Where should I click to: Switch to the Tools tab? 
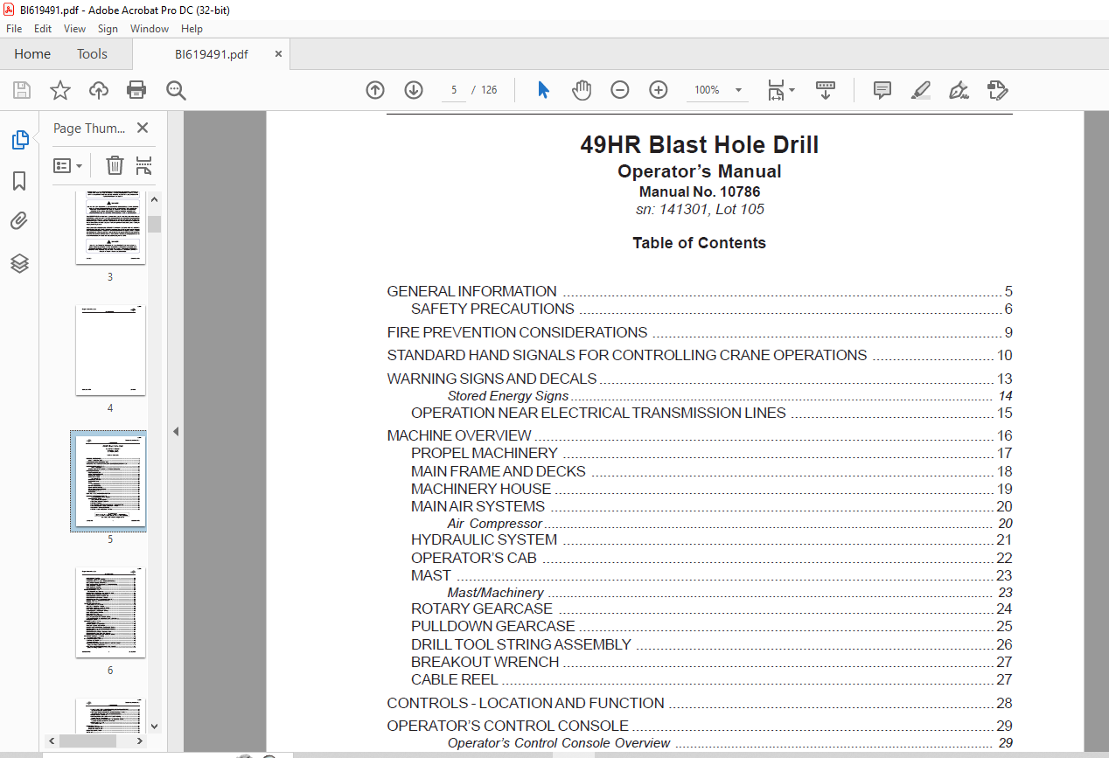coord(92,54)
